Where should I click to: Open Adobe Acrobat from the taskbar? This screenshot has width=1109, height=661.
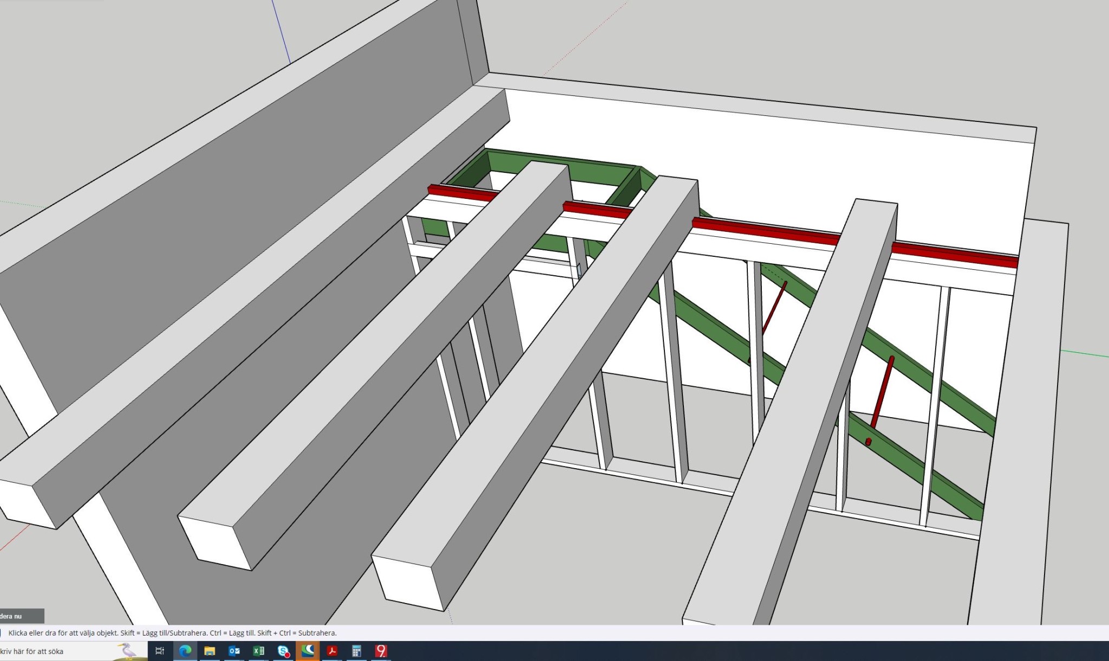click(332, 651)
